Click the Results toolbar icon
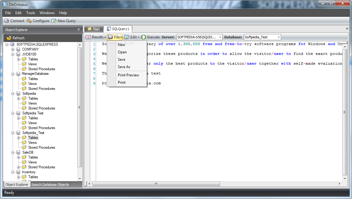Screen dimensions: 352x199 point(88,37)
